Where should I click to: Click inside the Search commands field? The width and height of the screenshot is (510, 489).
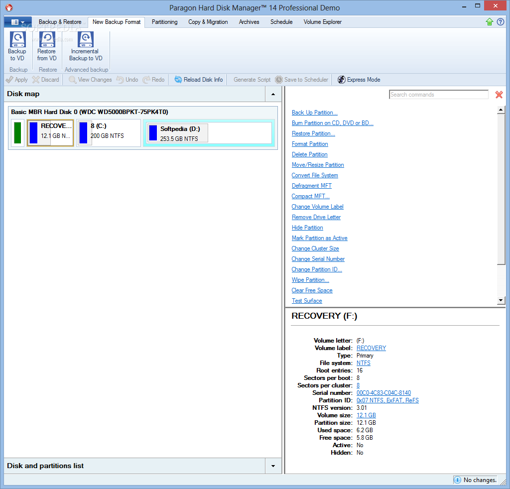pos(439,95)
